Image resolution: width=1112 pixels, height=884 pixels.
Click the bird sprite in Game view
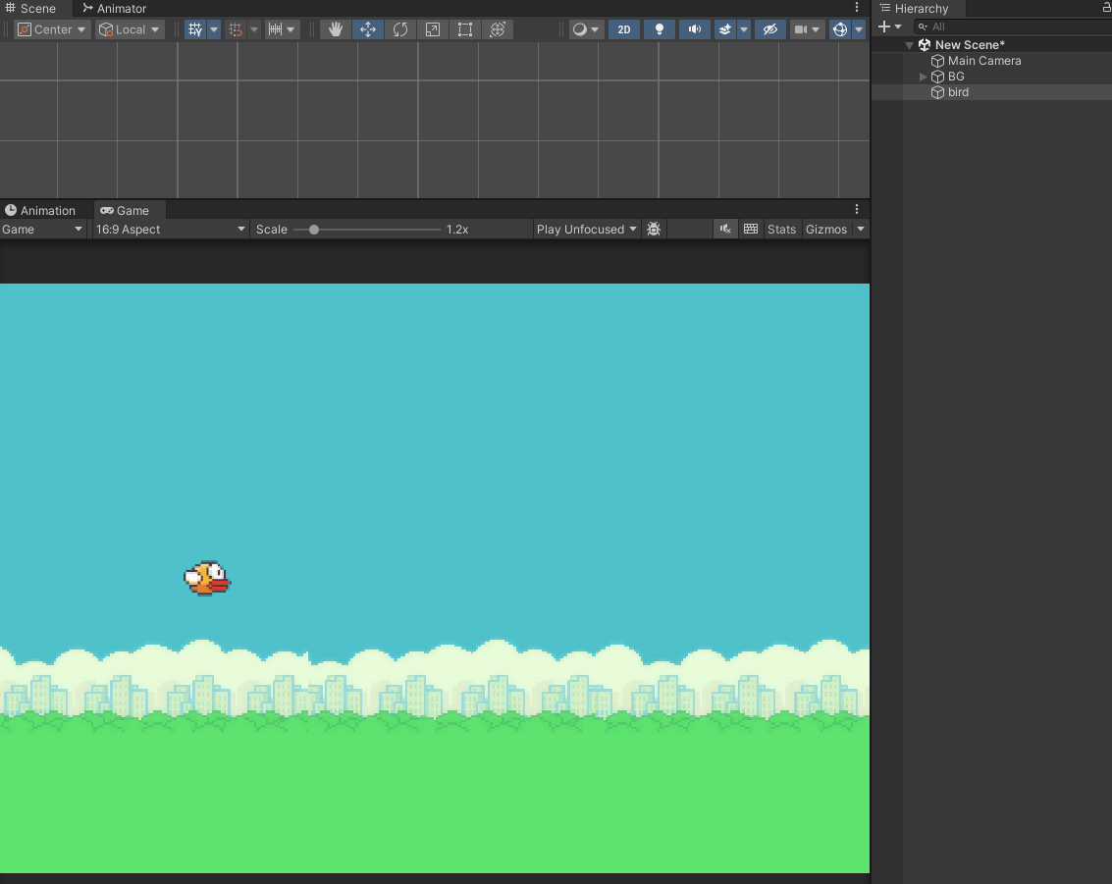207,579
